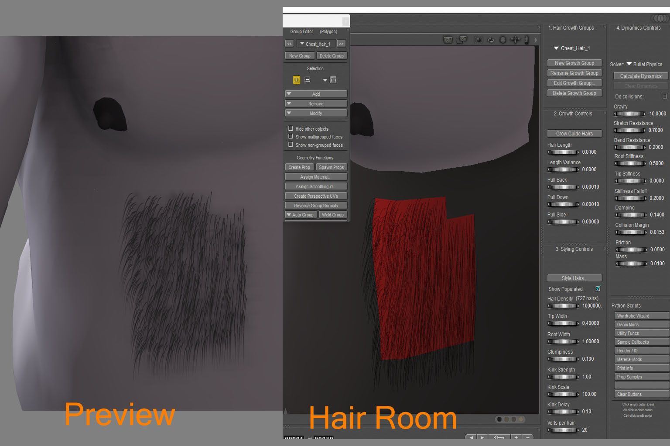Viewport: 670px width, 446px height.
Task: Click Delete Group button
Action: tap(332, 55)
